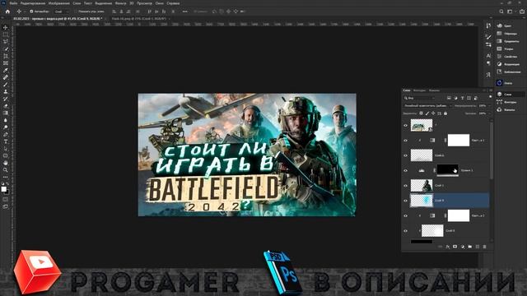Open the Файл menu
This screenshot has height=296, width=527.
(13, 3)
